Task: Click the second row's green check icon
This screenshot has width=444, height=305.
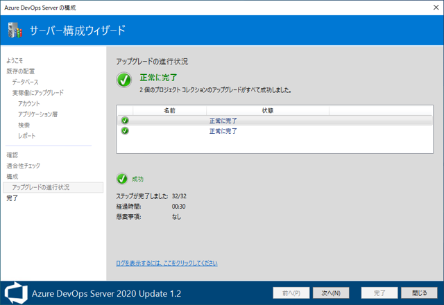Action: coord(125,131)
